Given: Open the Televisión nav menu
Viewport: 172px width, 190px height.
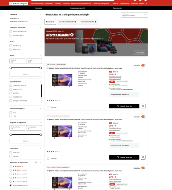Looking at the screenshot, I should (x=66, y=4).
